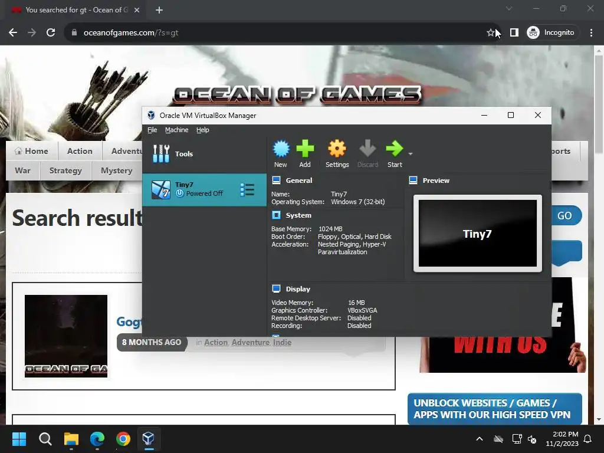Click the network icon in system tray
This screenshot has height=453, width=604.
tap(517, 439)
